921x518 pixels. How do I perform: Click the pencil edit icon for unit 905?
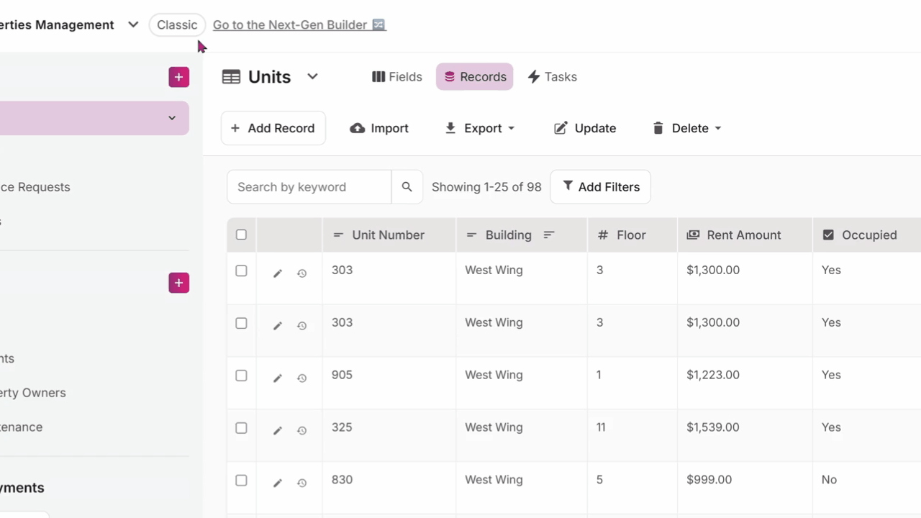point(277,378)
